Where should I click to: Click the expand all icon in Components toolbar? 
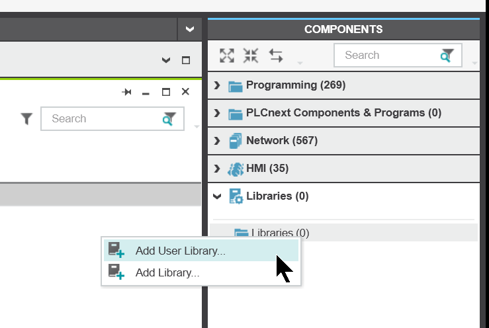[x=227, y=56]
